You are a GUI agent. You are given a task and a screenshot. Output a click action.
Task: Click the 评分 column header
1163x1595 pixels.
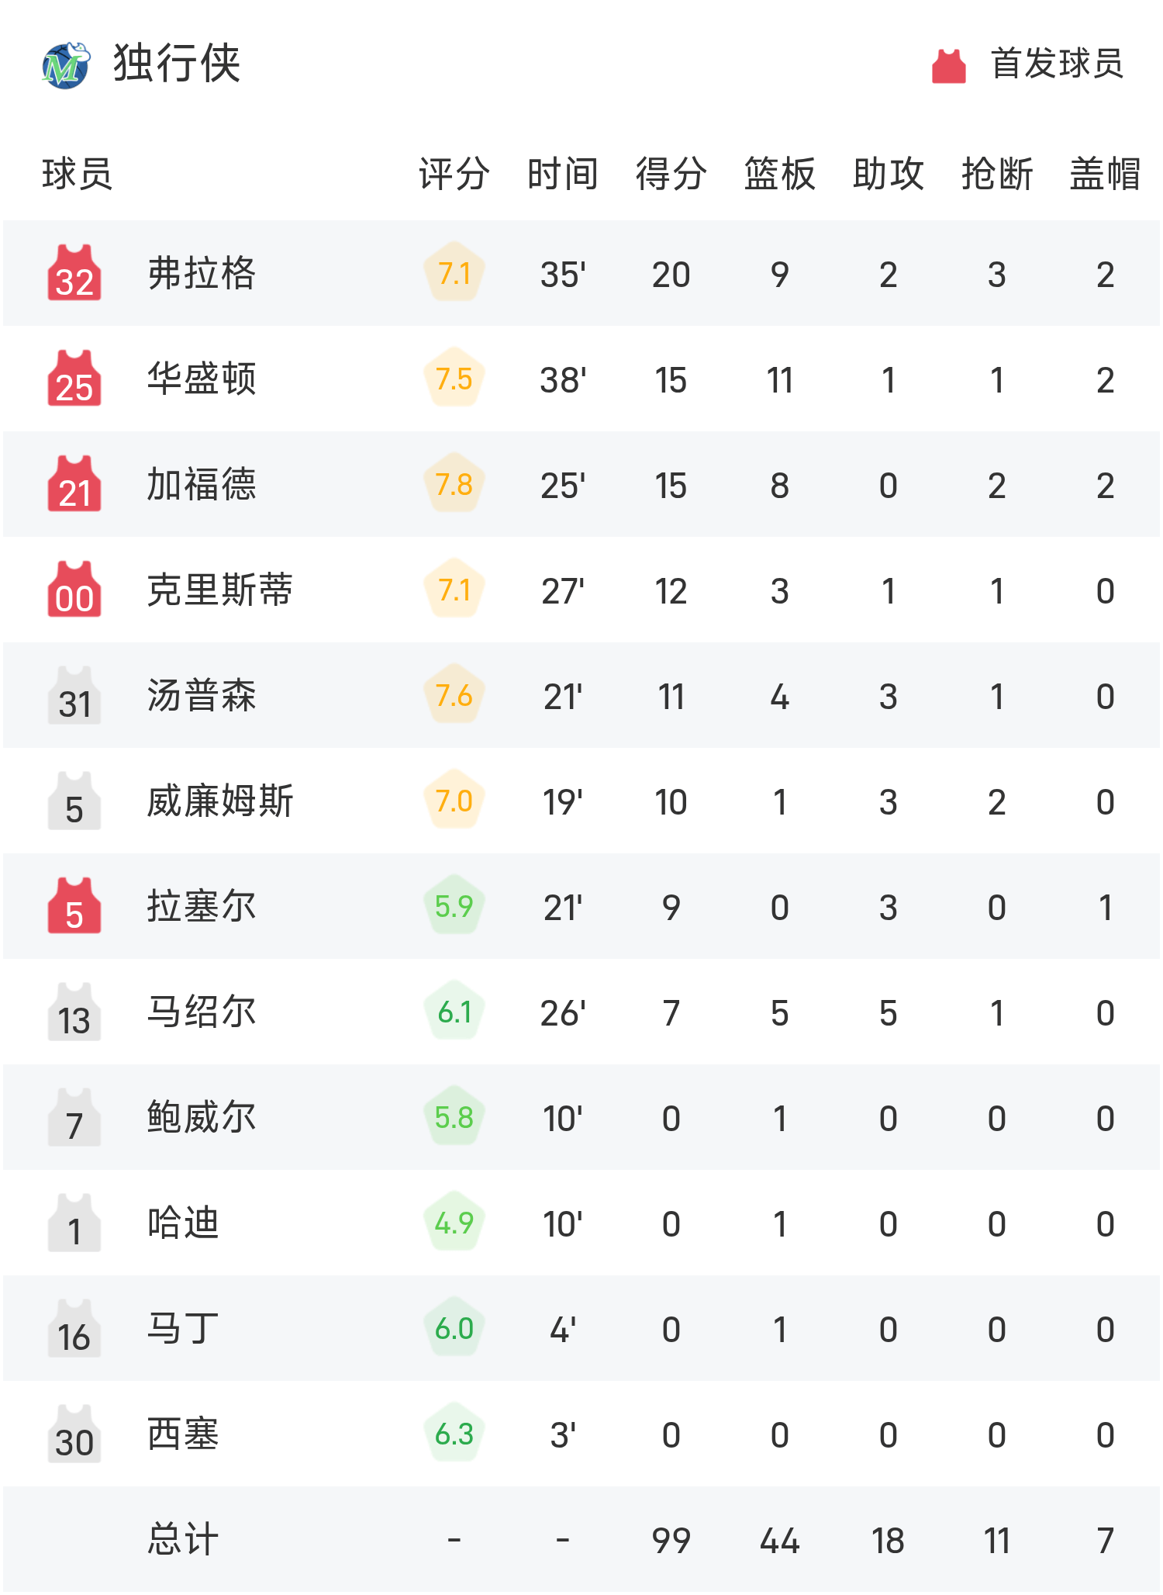tap(454, 174)
